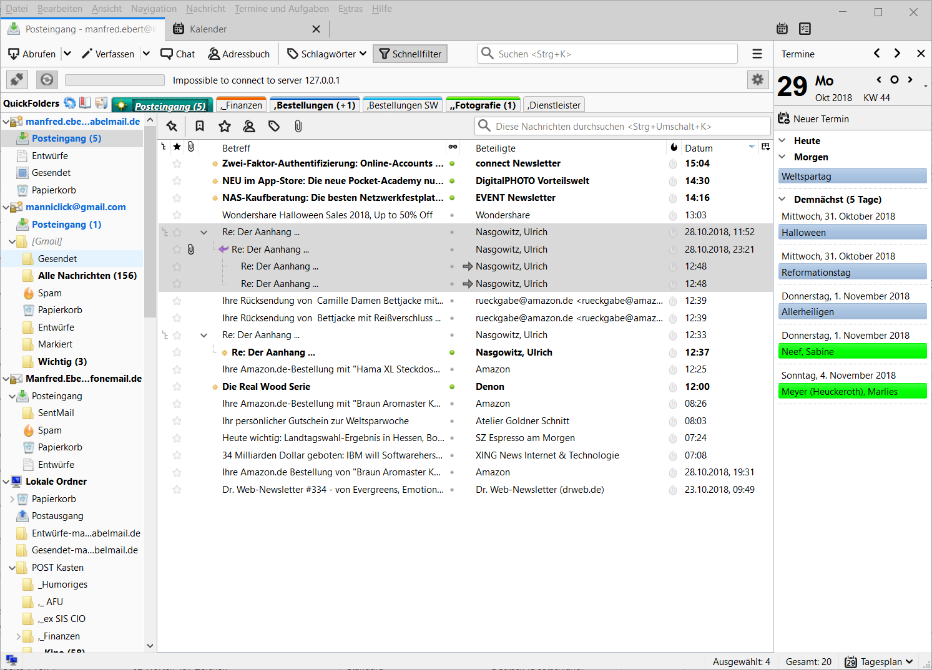Click the Neuer Termin button

coord(814,119)
